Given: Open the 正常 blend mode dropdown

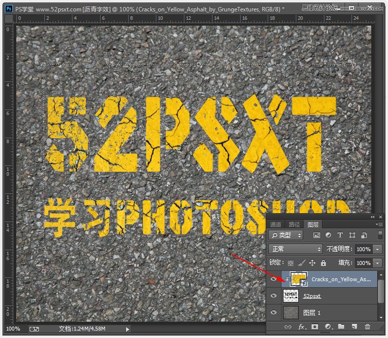Looking at the screenshot, I should point(295,249).
